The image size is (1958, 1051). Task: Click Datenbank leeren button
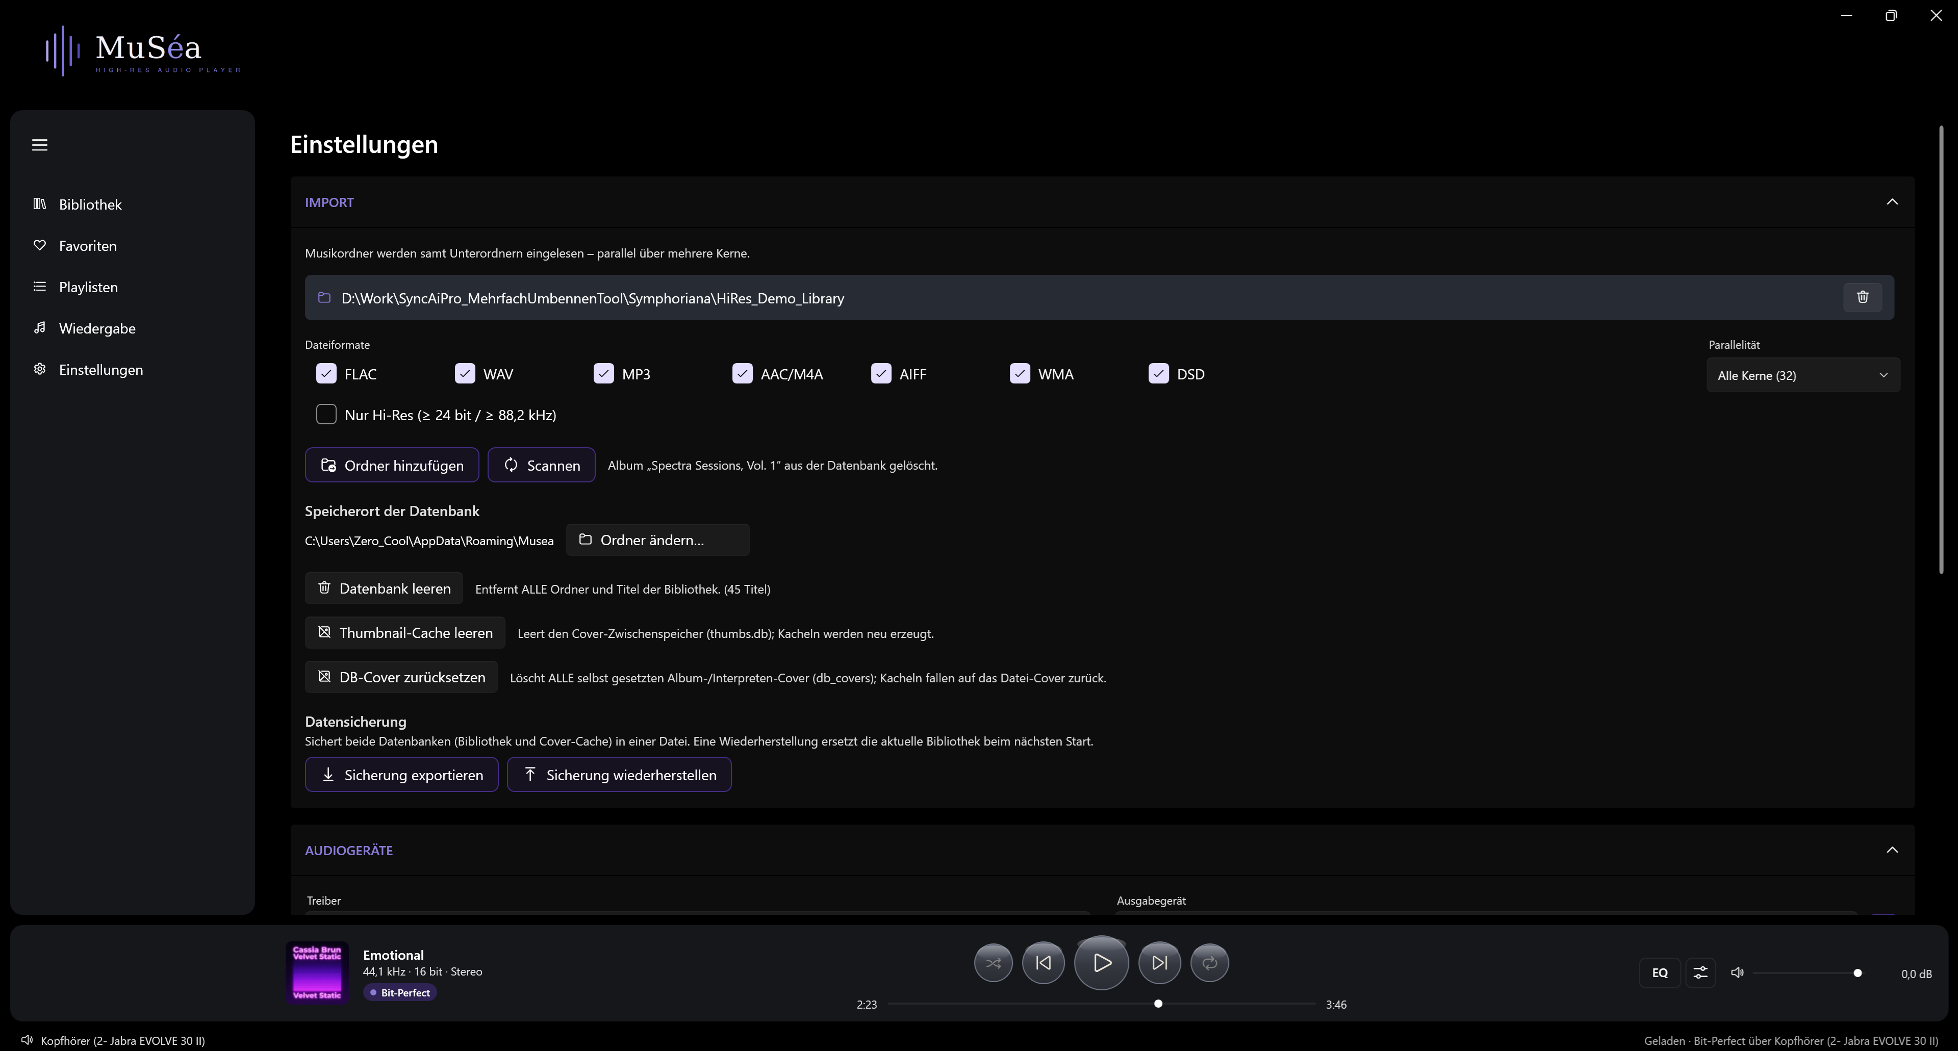tap(384, 588)
